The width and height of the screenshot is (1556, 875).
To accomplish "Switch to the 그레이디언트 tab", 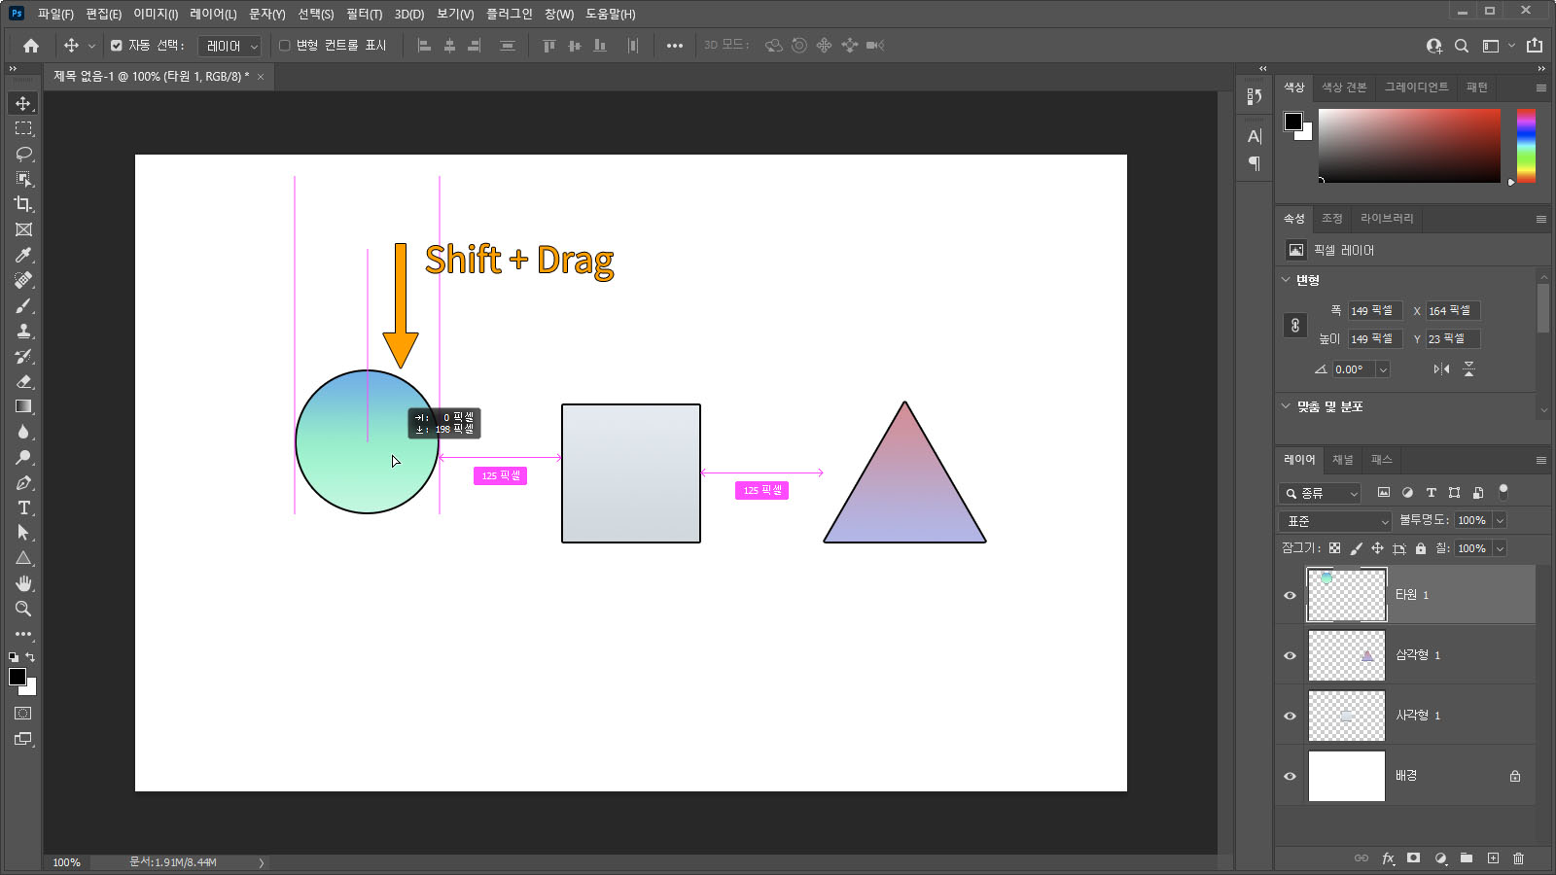I will [1416, 87].
